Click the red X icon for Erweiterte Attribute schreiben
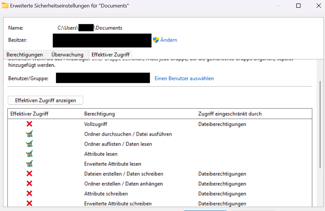 coord(29,203)
